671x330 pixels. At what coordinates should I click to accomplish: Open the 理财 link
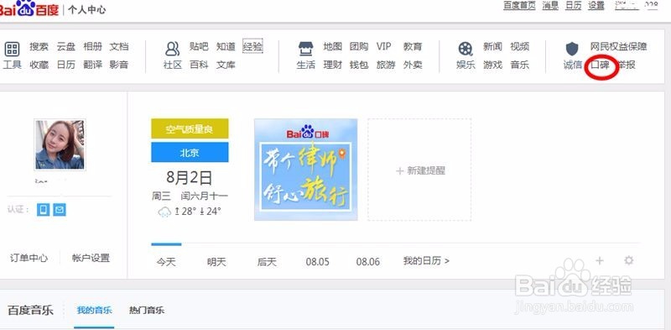click(332, 65)
